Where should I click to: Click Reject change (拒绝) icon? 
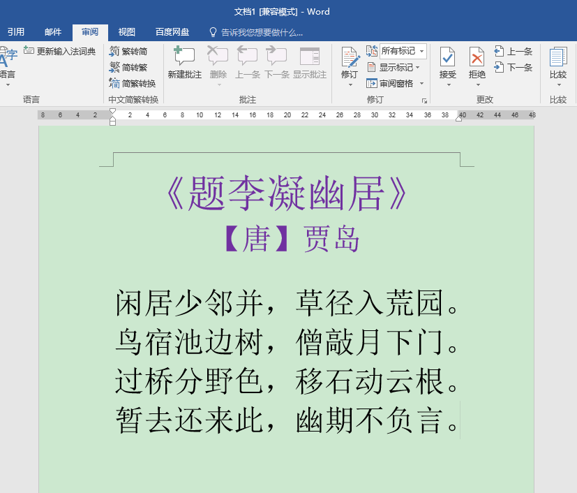[x=477, y=57]
